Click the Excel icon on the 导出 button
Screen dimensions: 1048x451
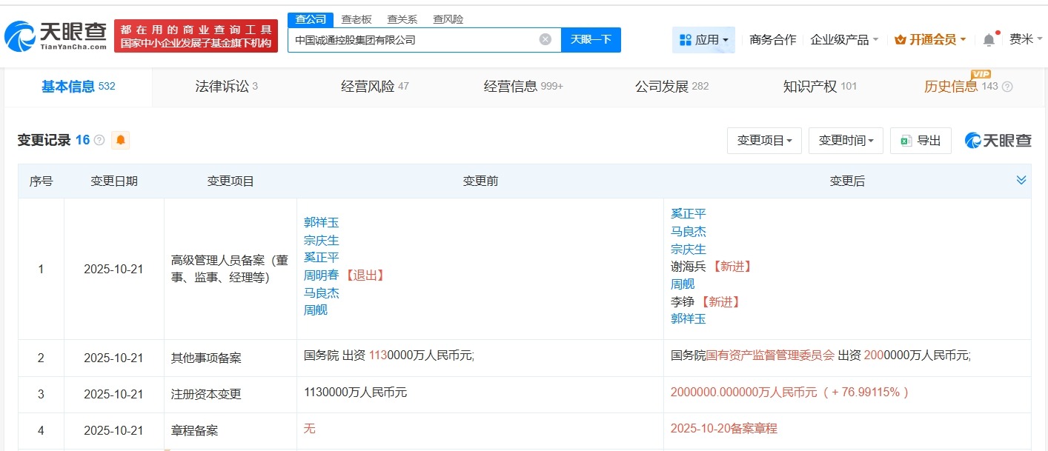pos(907,140)
